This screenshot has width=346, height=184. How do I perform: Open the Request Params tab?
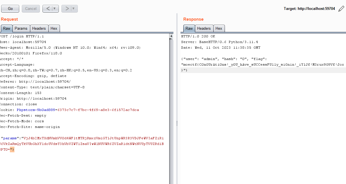(21, 28)
